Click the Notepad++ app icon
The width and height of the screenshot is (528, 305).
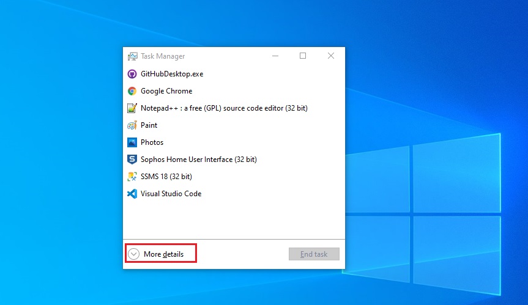pyautogui.click(x=132, y=108)
